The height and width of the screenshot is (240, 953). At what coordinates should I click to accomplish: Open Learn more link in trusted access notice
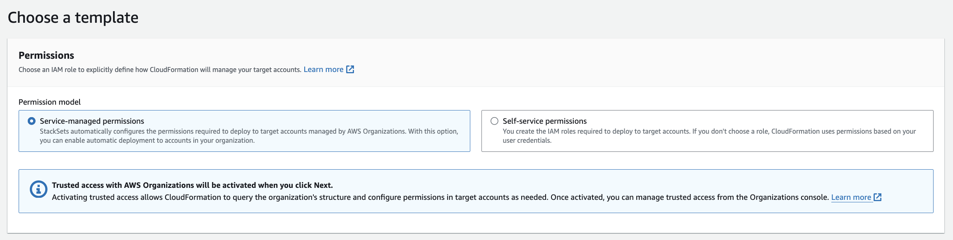tap(851, 197)
